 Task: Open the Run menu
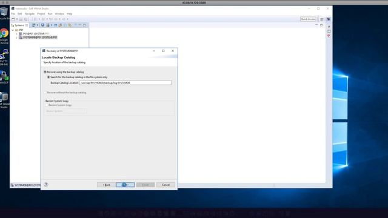50,14
